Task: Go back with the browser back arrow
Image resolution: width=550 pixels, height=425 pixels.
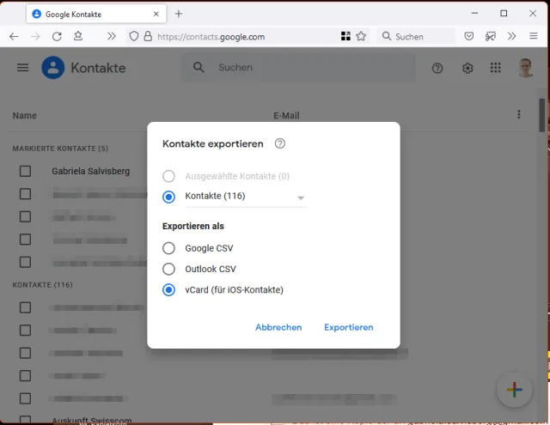Action: 14,36
